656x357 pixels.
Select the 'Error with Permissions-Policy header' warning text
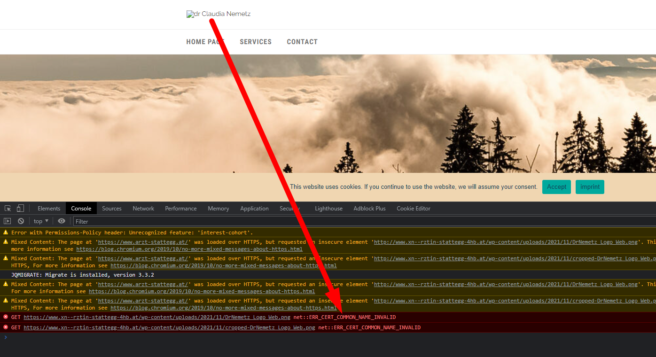pos(132,233)
